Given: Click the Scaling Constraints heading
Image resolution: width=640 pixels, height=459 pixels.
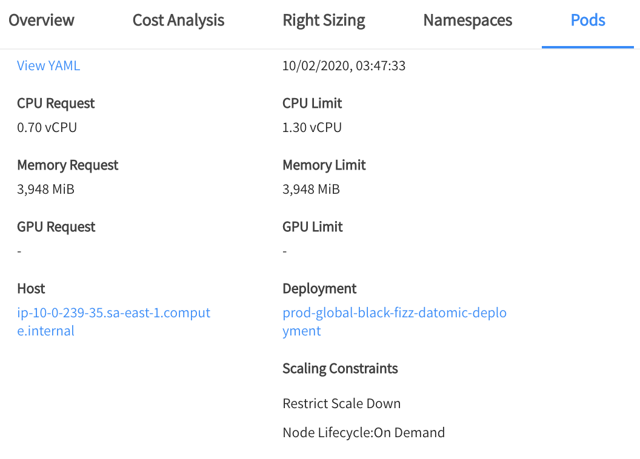Looking at the screenshot, I should [340, 369].
